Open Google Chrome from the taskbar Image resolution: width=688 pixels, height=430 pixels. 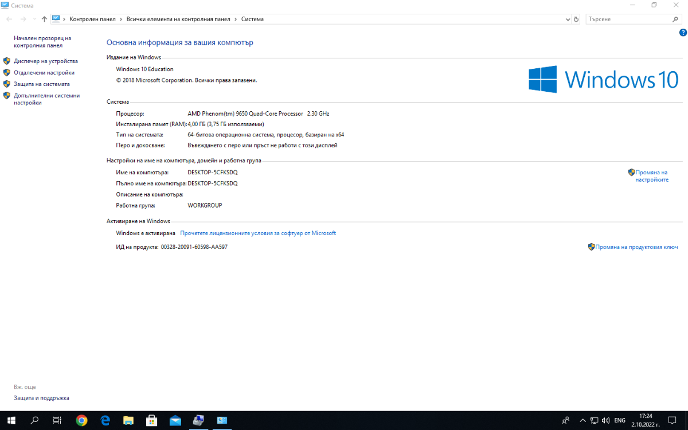[81, 420]
